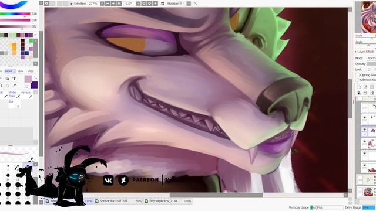
Task: Pick the orange swatch in the palette
Action: click(14, 45)
